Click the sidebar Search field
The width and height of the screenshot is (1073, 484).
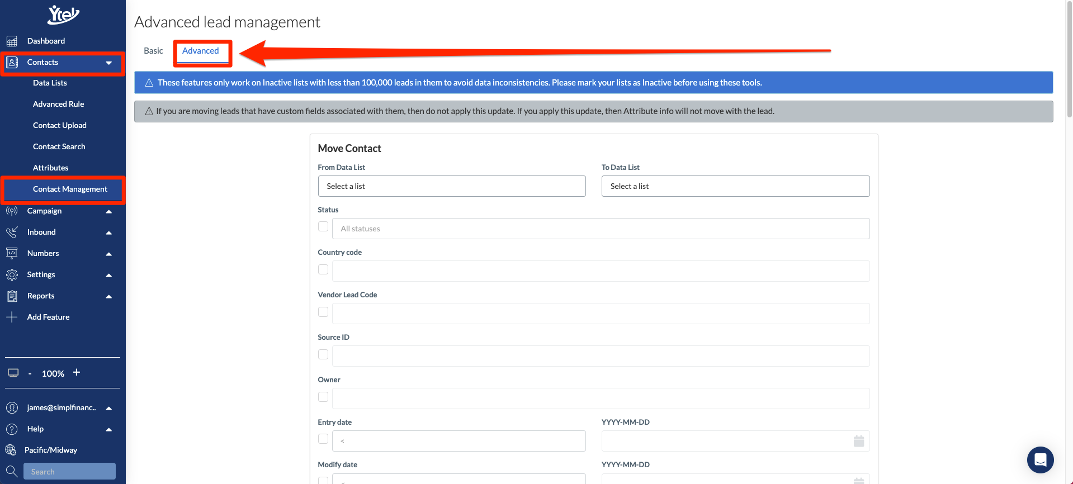pos(69,471)
